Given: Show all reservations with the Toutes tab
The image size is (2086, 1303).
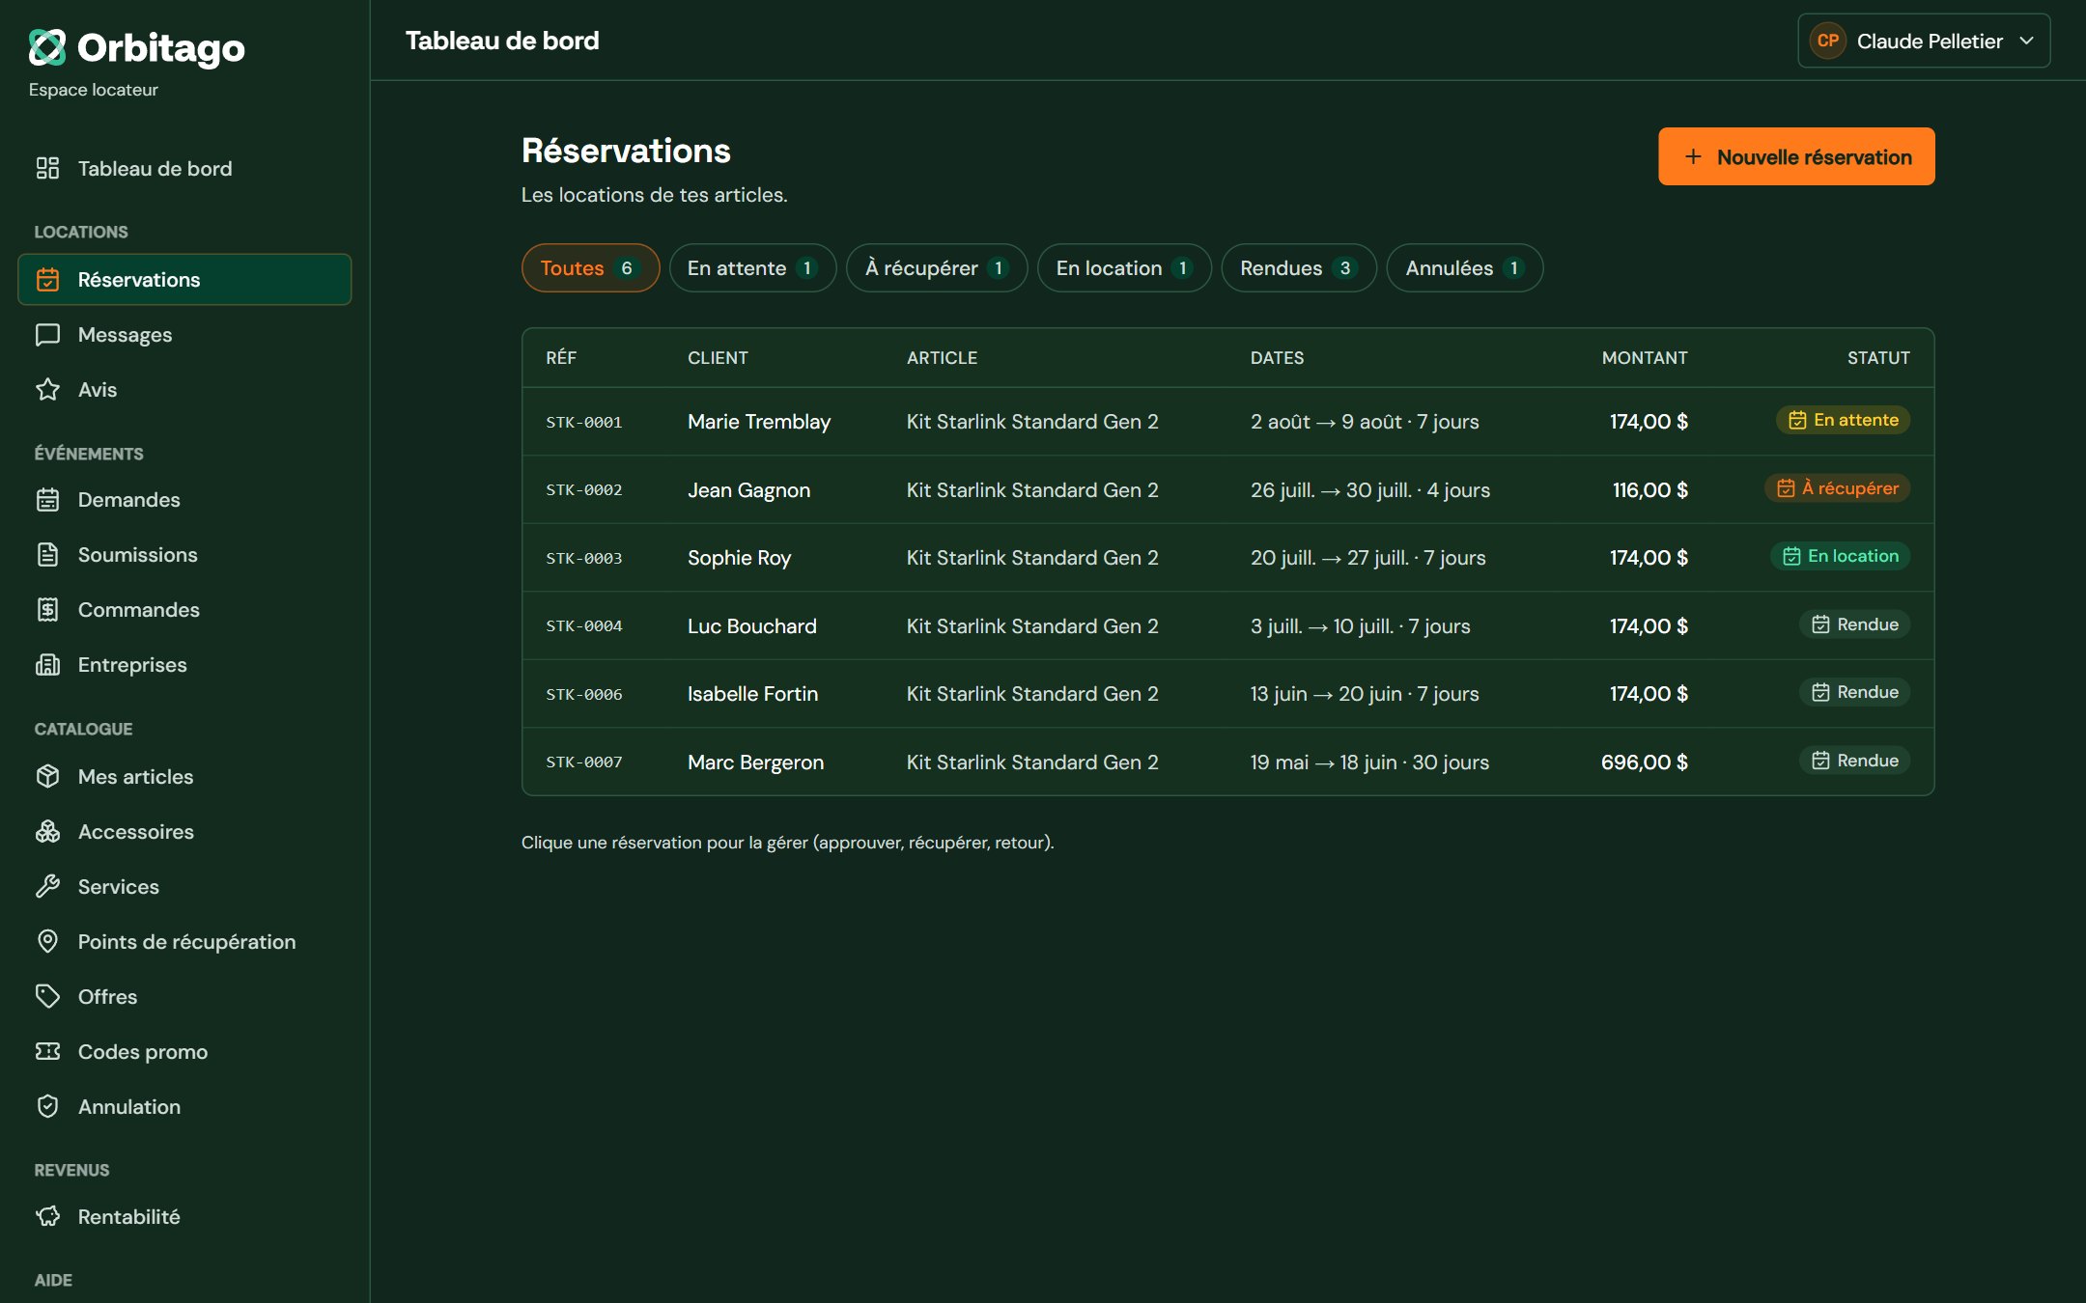Looking at the screenshot, I should [590, 268].
